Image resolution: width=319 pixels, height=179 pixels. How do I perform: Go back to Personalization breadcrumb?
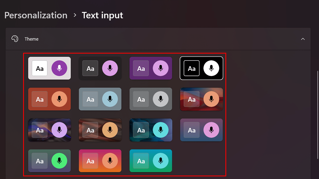36,15
